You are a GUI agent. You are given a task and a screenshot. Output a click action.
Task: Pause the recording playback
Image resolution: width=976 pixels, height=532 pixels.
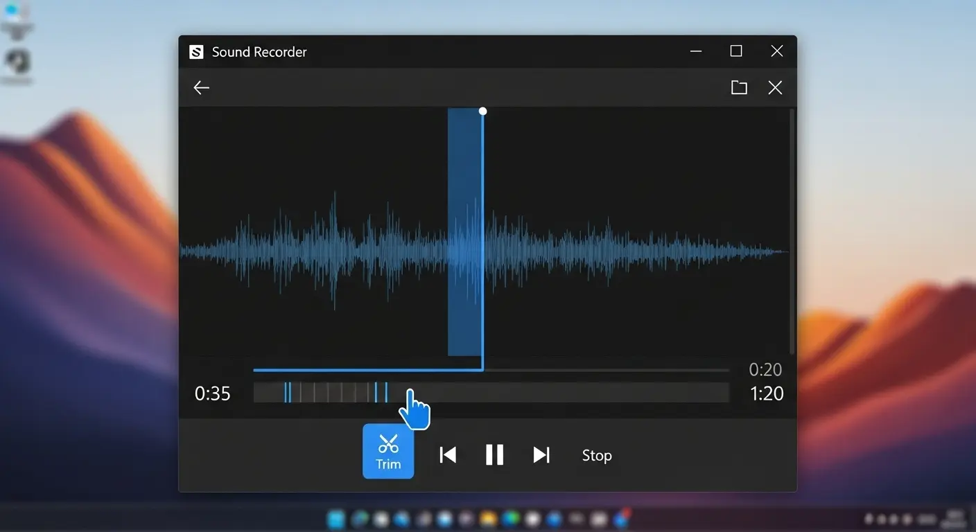point(494,454)
